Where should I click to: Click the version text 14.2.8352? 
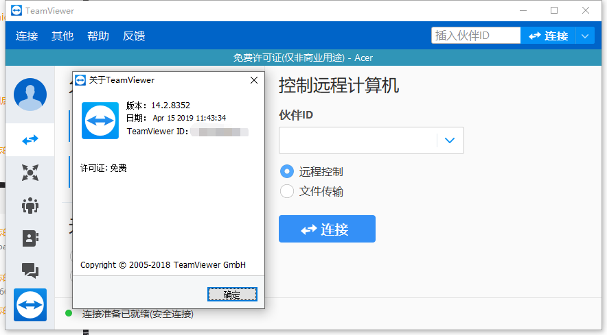[170, 105]
